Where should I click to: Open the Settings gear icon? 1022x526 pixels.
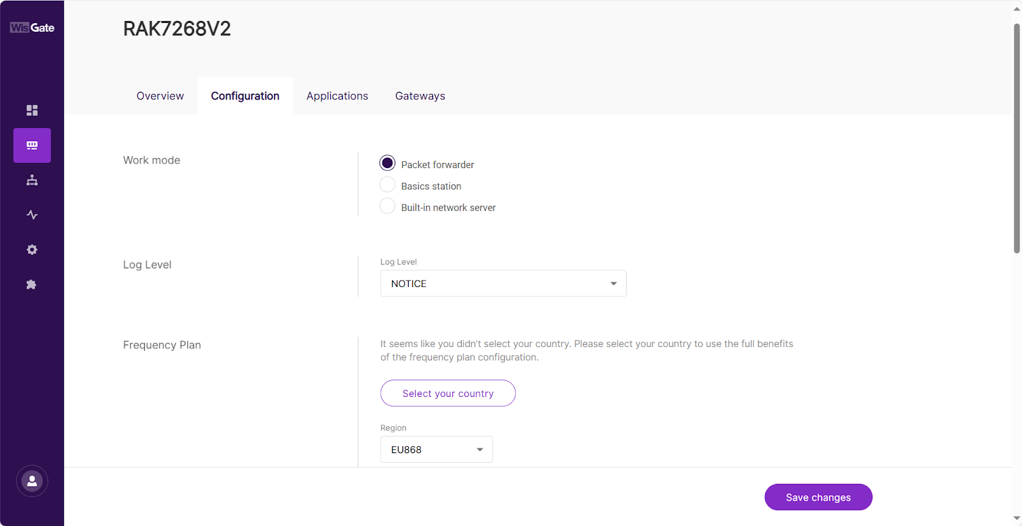(x=32, y=249)
